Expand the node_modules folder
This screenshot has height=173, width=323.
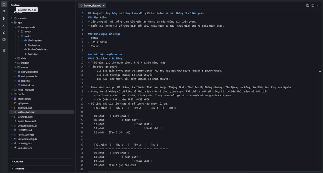pyautogui.click(x=26, y=90)
